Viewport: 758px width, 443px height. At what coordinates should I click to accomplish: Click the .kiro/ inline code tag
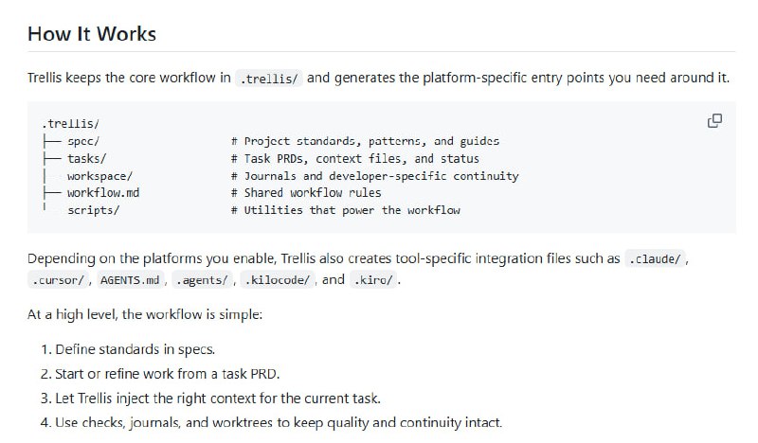pyautogui.click(x=374, y=280)
